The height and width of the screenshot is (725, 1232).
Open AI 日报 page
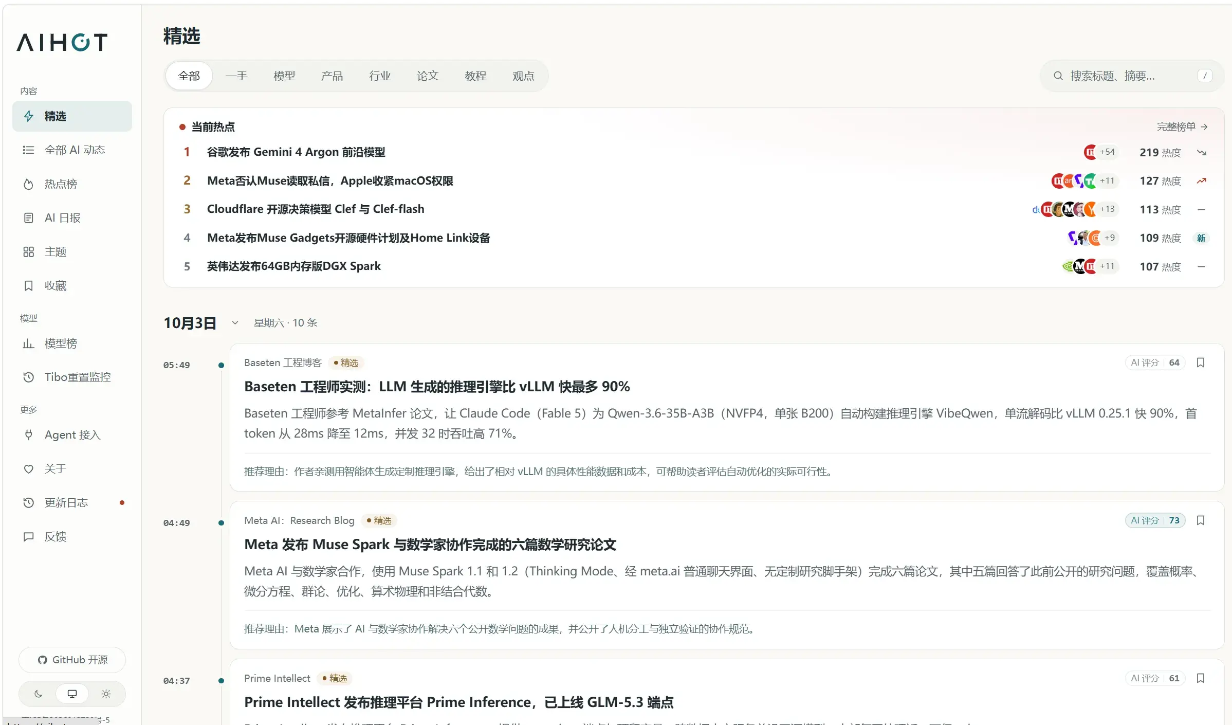pos(72,218)
